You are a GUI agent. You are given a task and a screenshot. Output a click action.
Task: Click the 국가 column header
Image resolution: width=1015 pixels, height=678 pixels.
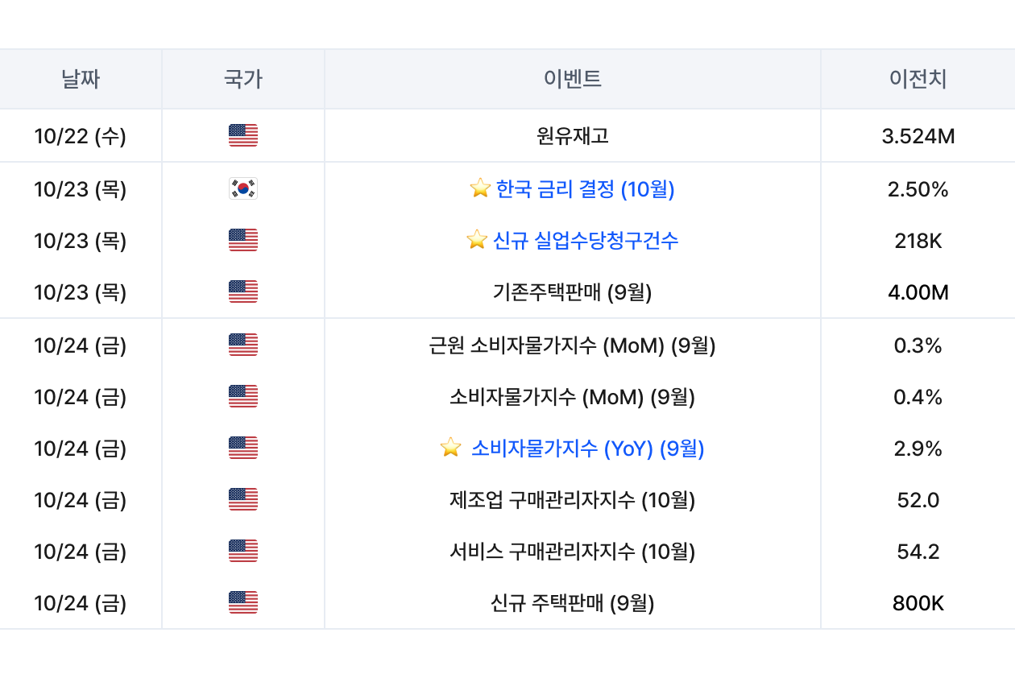point(242,79)
